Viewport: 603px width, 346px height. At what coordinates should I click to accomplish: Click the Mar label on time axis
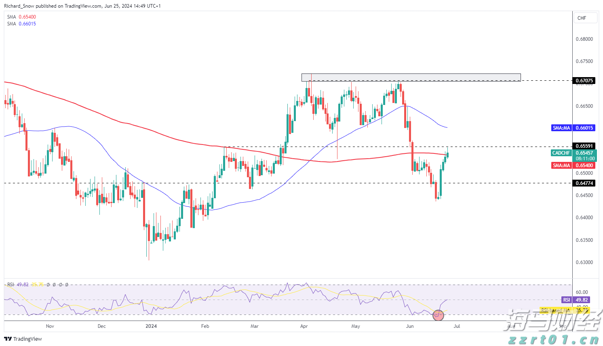pyautogui.click(x=255, y=326)
